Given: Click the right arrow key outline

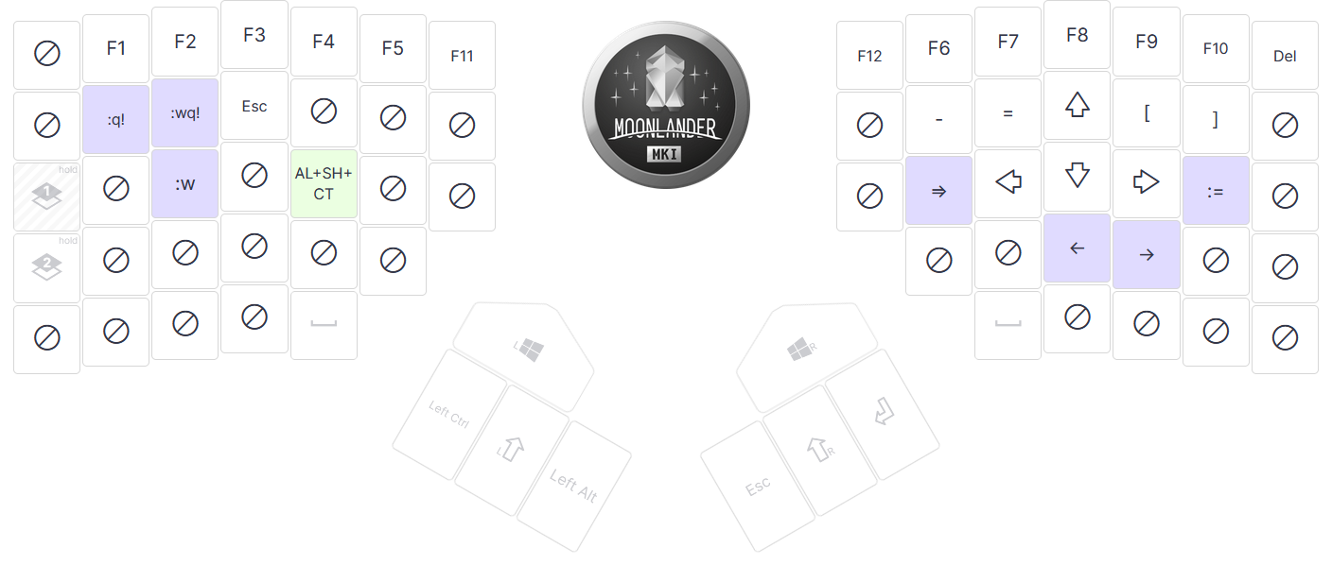Looking at the screenshot, I should (x=1146, y=182).
